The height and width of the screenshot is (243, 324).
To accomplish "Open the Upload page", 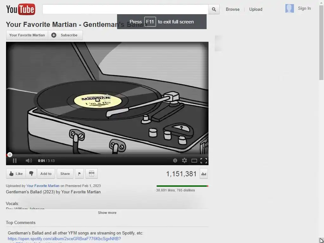I will click(x=256, y=9).
